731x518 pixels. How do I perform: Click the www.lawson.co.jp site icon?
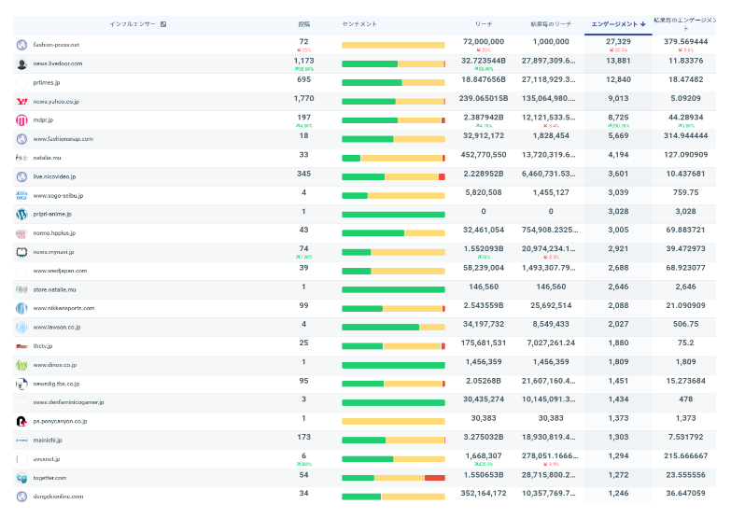point(21,328)
